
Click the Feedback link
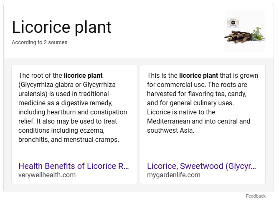click(x=256, y=196)
